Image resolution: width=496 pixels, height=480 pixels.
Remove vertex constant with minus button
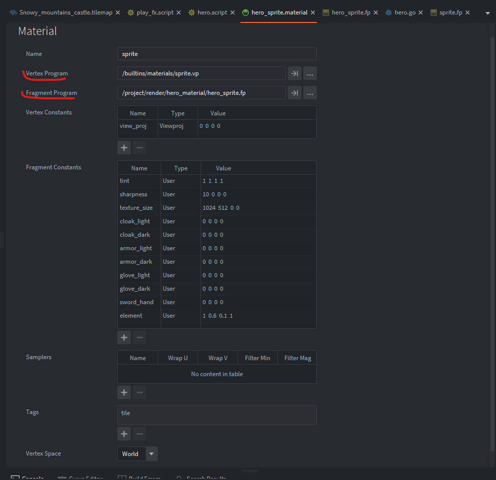(x=140, y=147)
